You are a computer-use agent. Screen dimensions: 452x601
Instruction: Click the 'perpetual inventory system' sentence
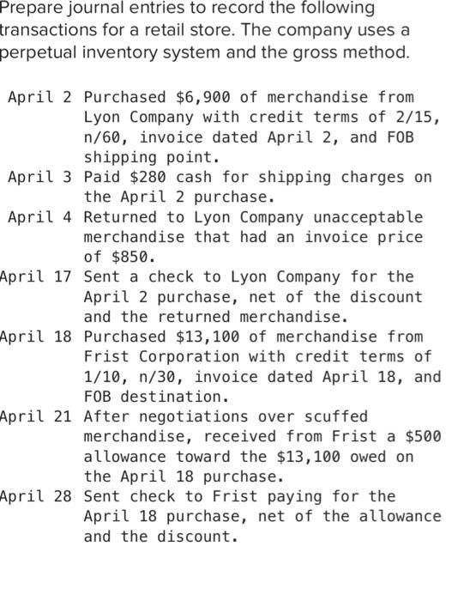pyautogui.click(x=205, y=52)
